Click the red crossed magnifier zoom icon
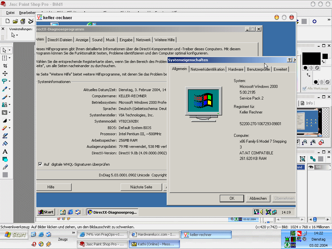This screenshot has width=332, height=249. (x=321, y=143)
